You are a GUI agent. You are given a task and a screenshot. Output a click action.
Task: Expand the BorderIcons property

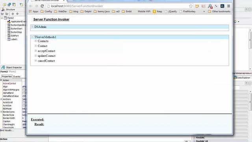pos(1,112)
